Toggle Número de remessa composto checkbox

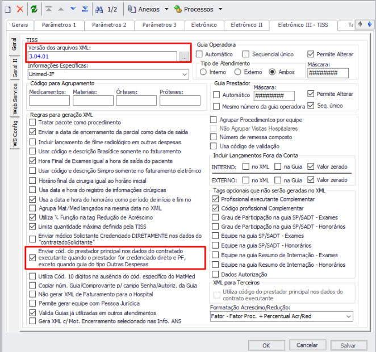point(214,137)
